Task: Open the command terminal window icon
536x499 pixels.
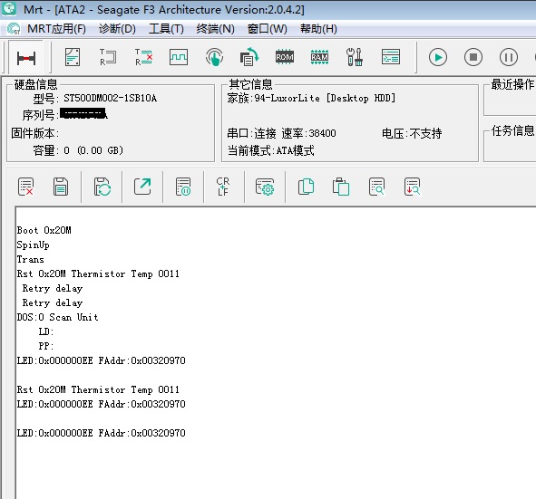Action: [x=390, y=57]
